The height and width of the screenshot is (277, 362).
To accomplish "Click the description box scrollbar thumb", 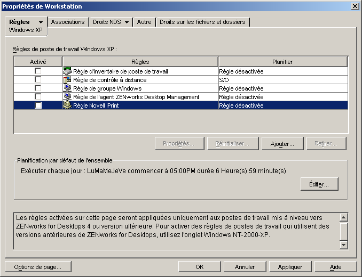I will [343, 231].
